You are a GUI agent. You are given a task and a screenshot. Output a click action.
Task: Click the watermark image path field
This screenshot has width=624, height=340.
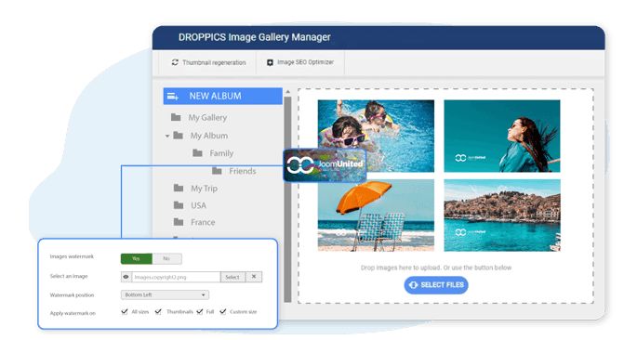click(x=176, y=277)
